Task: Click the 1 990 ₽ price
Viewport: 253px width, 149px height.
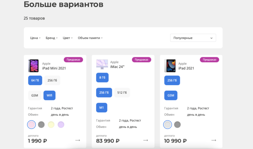Action: pos(37,141)
